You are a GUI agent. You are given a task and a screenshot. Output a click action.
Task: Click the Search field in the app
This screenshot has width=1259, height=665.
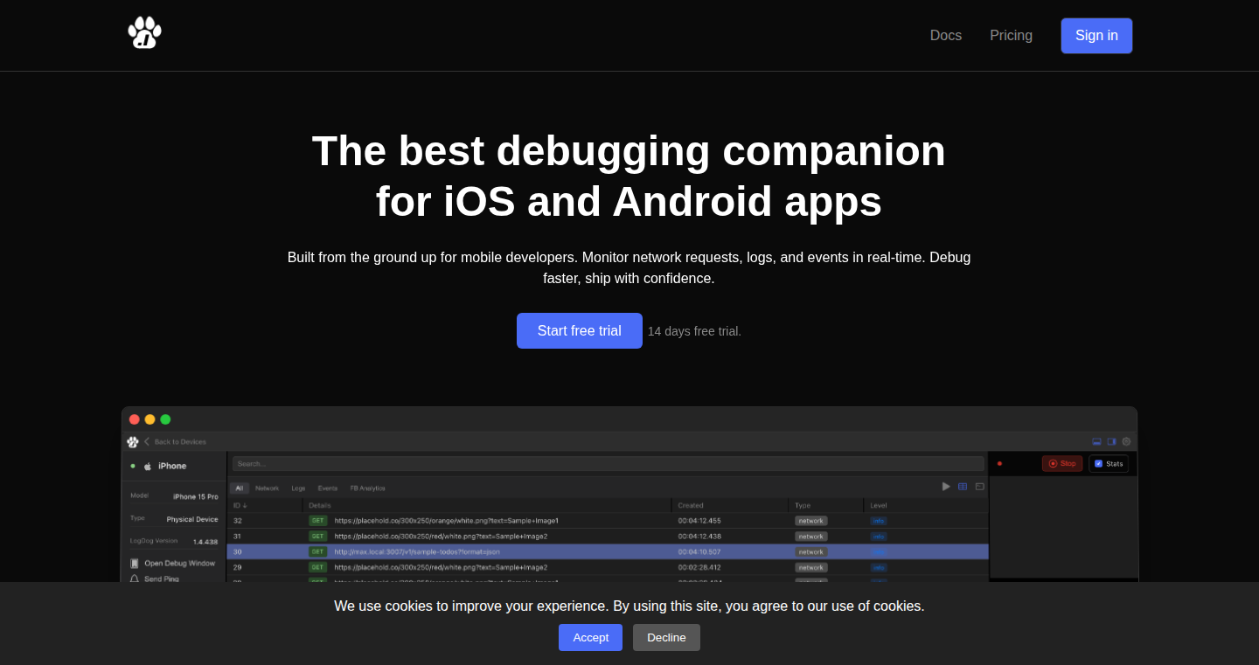pyautogui.click(x=608, y=464)
